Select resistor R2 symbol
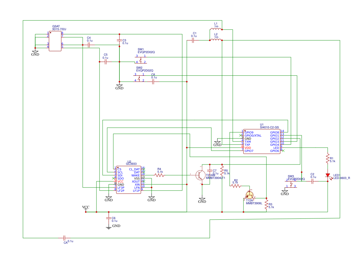The height and width of the screenshot is (254, 358). 236,186
